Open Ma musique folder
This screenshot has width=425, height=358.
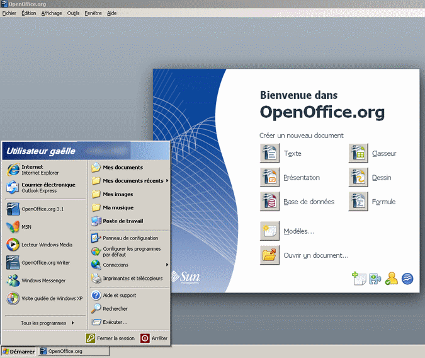tap(130, 207)
